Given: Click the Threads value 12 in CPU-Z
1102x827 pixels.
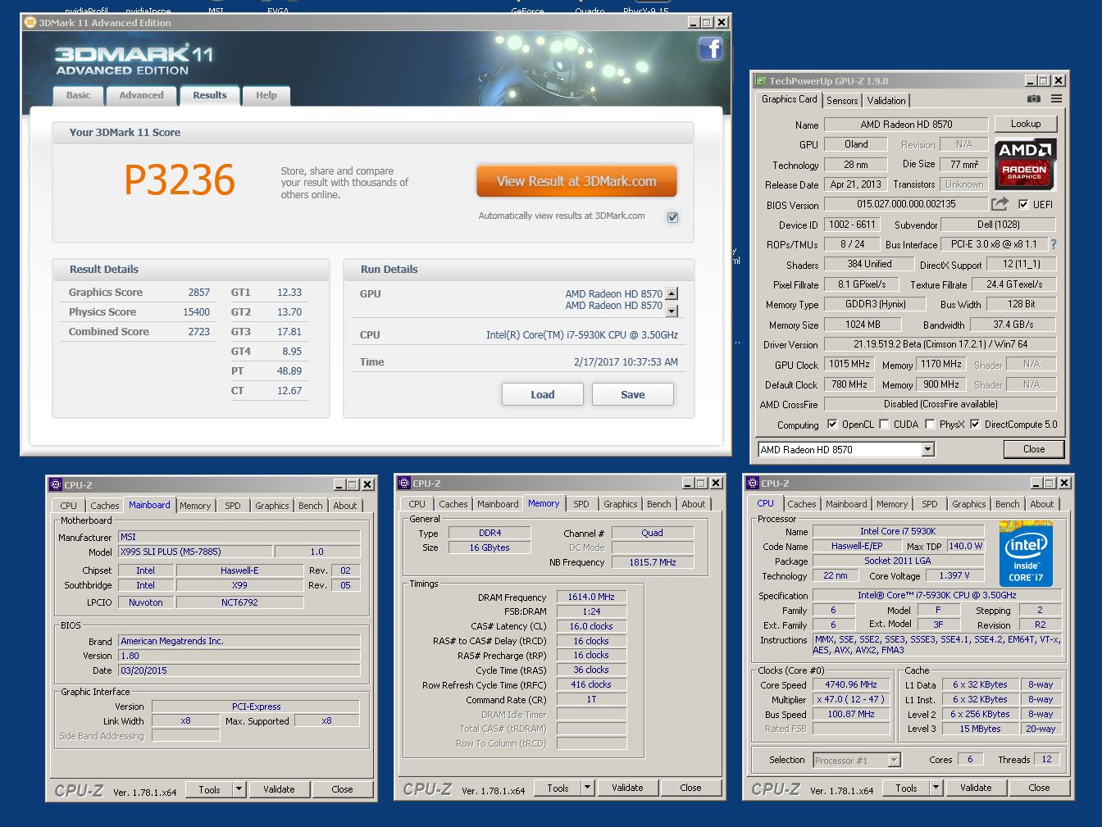Looking at the screenshot, I should point(1046,760).
